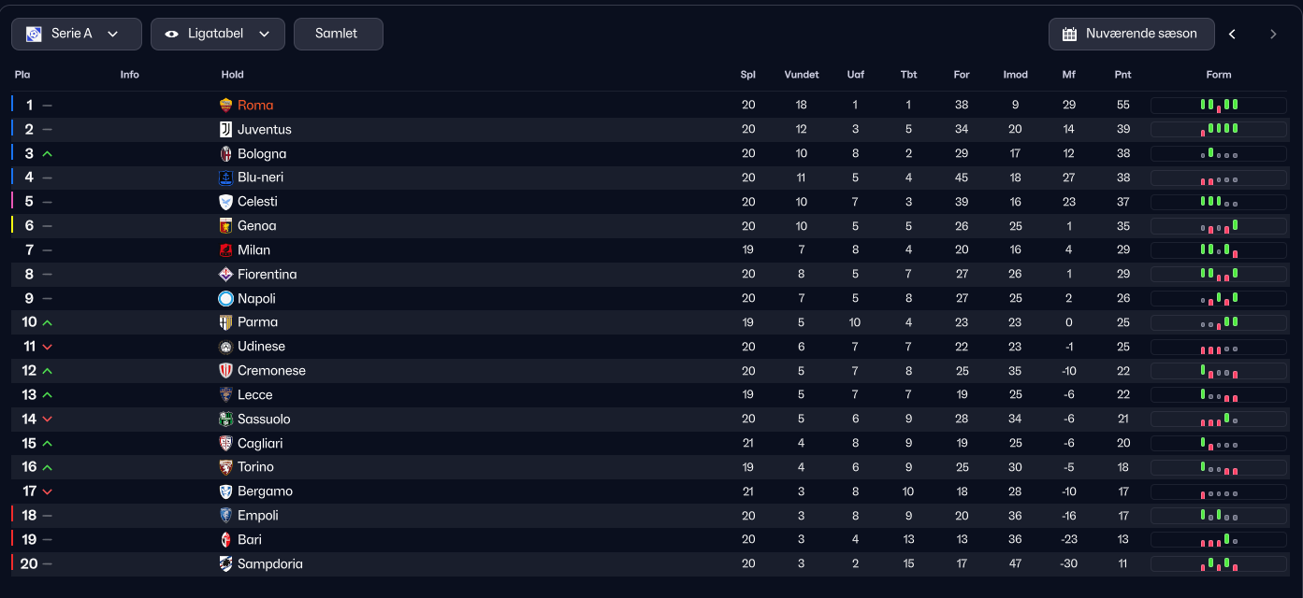Click the Parma club crest icon

click(x=225, y=322)
